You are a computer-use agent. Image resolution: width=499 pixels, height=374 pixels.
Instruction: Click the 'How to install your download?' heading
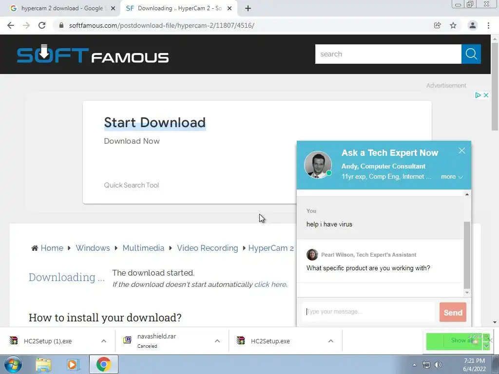pyautogui.click(x=105, y=318)
